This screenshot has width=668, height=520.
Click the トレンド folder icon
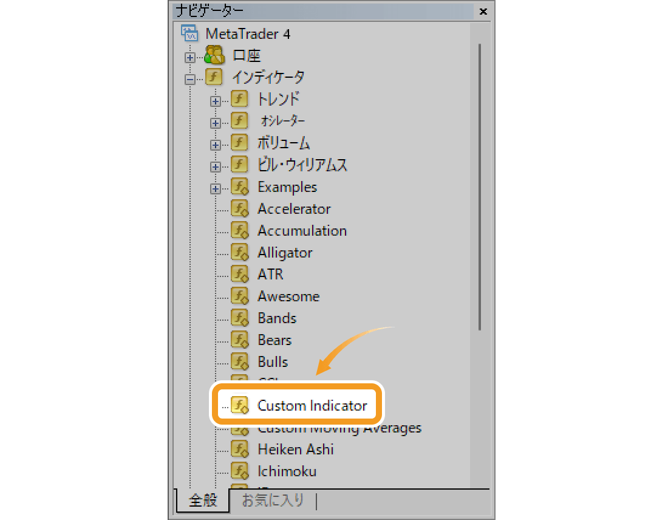click(x=239, y=99)
